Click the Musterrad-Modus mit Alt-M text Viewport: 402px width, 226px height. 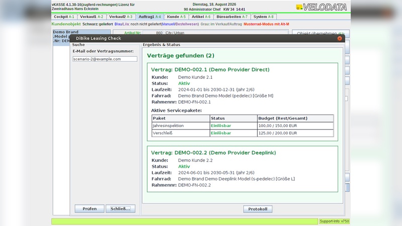pyautogui.click(x=266, y=24)
